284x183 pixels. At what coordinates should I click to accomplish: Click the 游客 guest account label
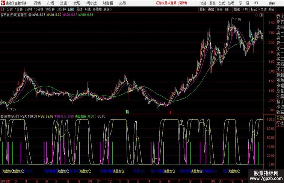click(272, 3)
